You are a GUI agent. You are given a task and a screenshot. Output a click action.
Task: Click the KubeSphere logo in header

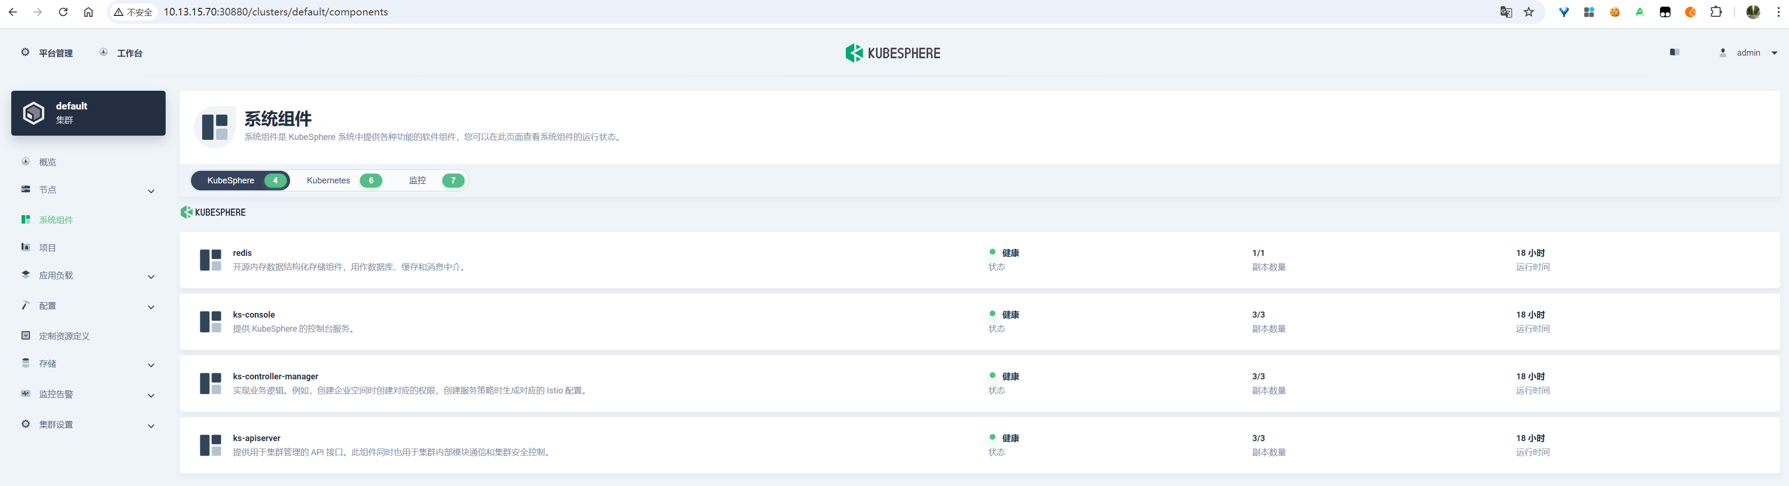coord(892,53)
